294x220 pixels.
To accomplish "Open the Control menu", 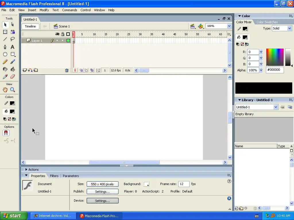I will point(86,10).
